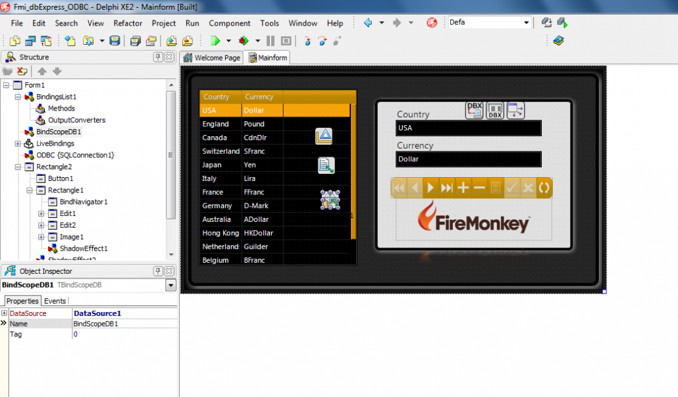Open a project using the Open Project icon
Viewport: 678px width, 397px height.
(151, 40)
